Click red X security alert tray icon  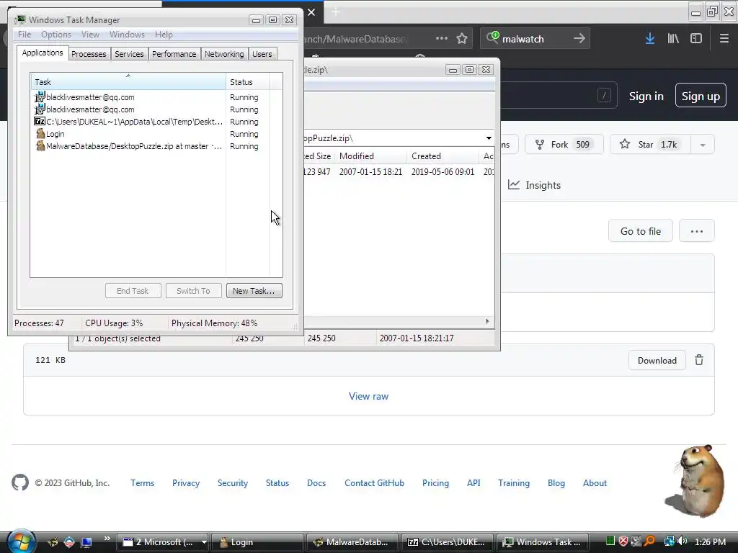click(623, 541)
